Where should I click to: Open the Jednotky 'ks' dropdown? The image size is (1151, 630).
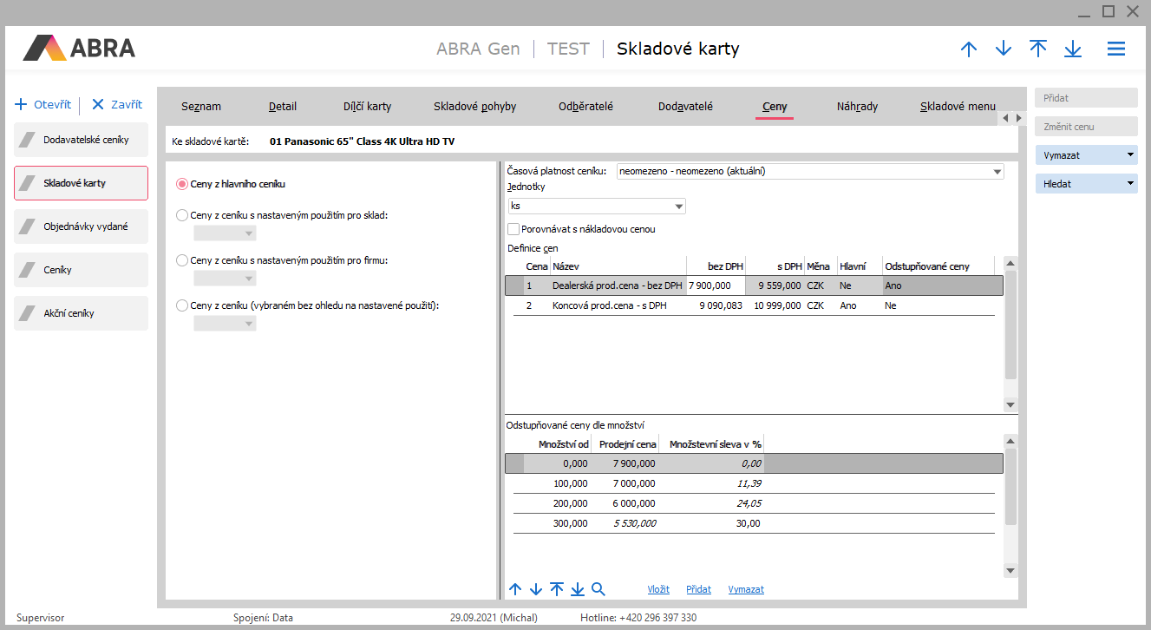tap(677, 207)
